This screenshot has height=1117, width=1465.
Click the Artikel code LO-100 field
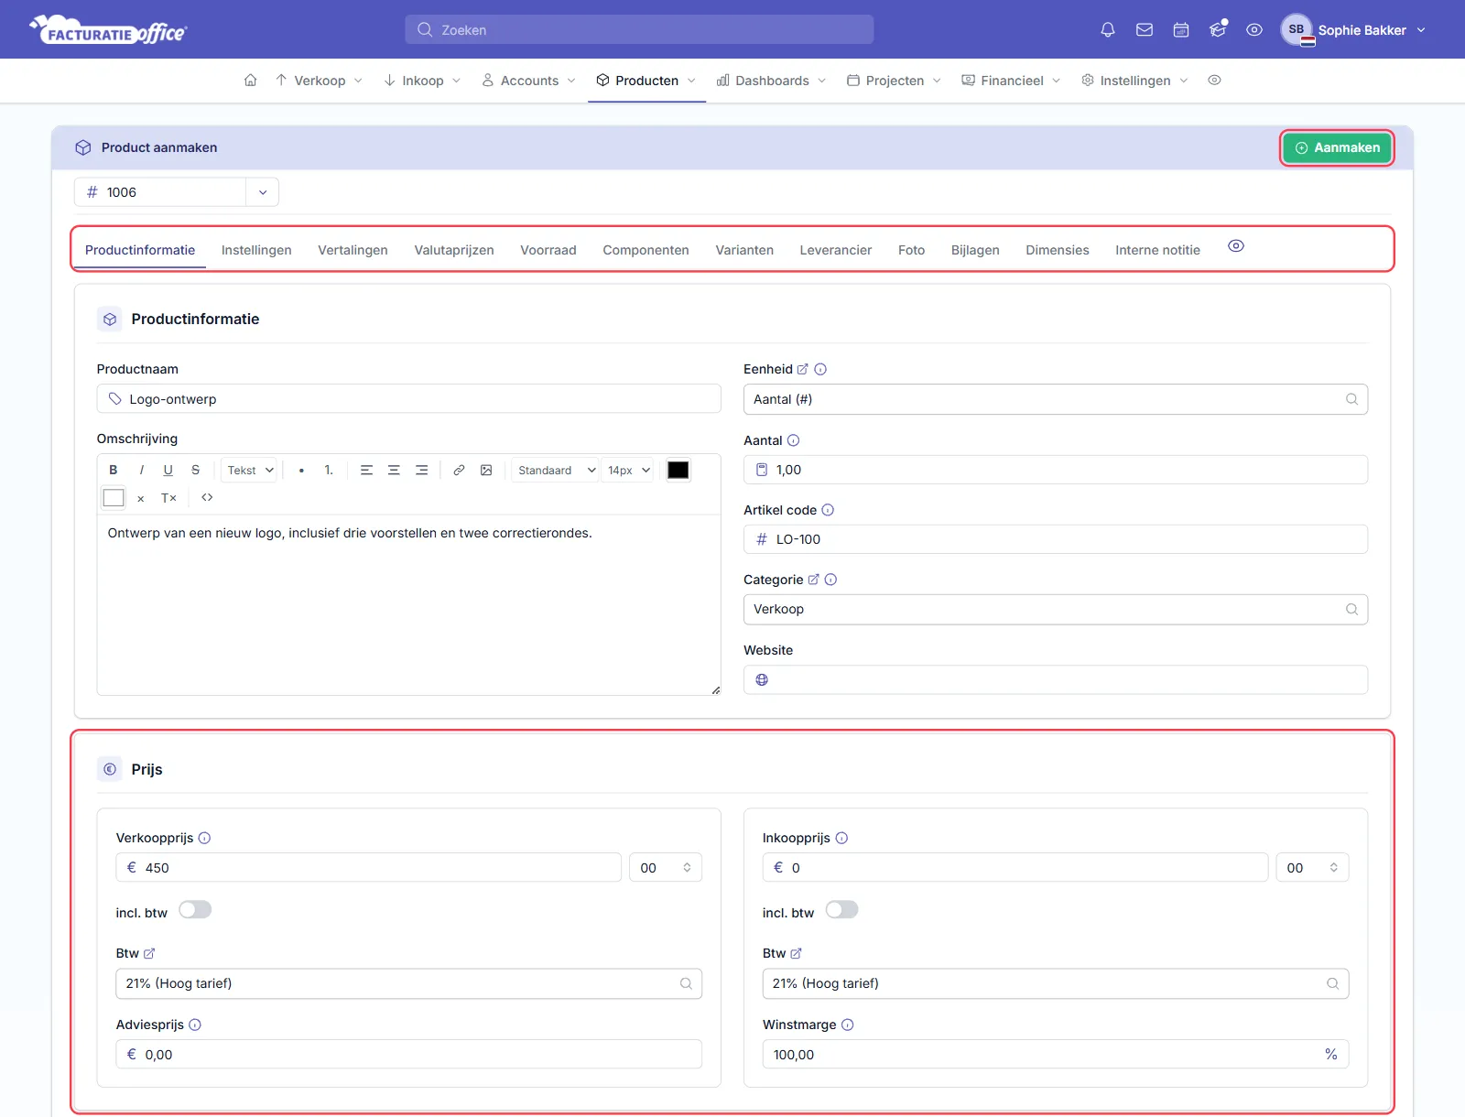(1056, 539)
